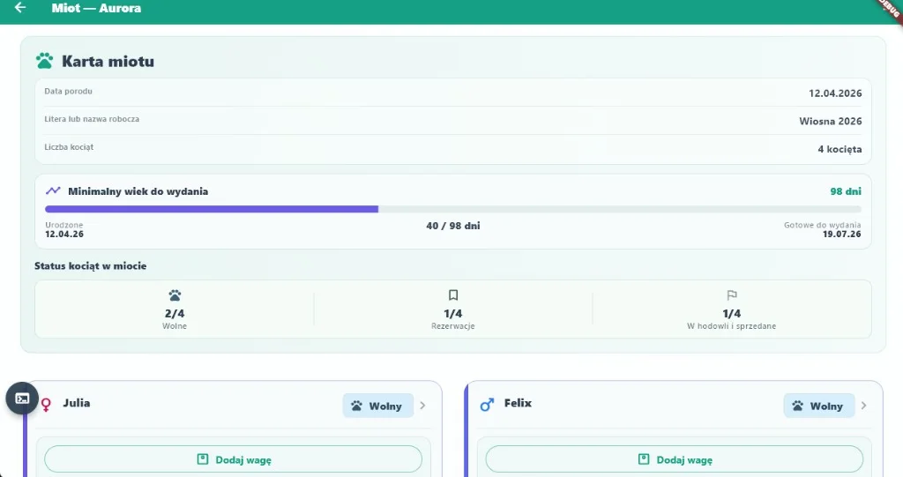
Task: Click the male symbol next to Felix
Action: [x=487, y=405]
